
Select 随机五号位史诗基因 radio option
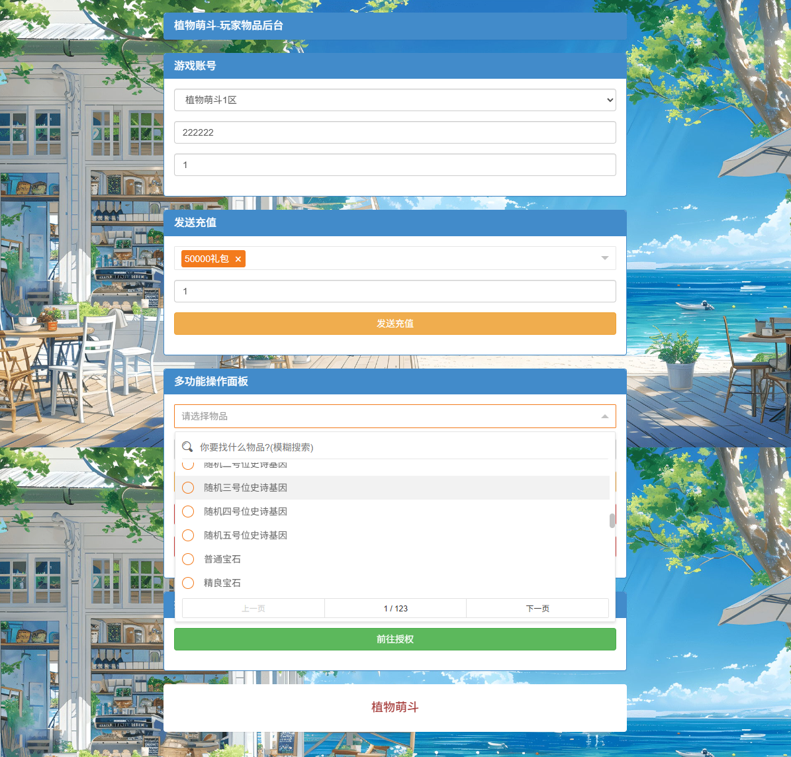tap(188, 535)
